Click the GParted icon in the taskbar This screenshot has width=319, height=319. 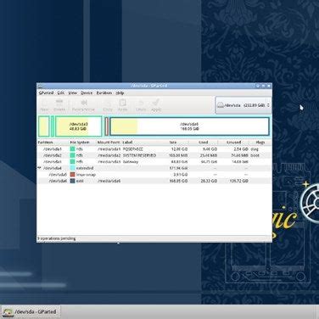[7, 311]
